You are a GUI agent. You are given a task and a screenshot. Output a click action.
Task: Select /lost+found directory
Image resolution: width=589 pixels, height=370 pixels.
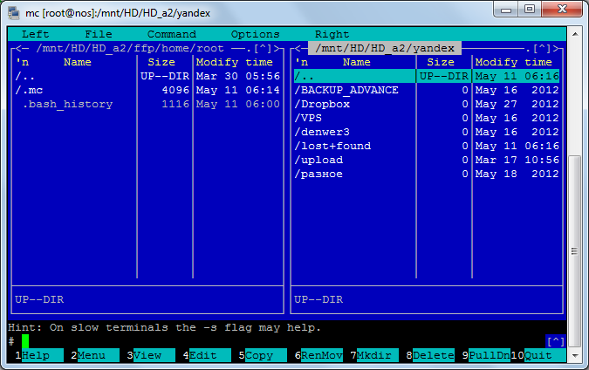coord(355,146)
